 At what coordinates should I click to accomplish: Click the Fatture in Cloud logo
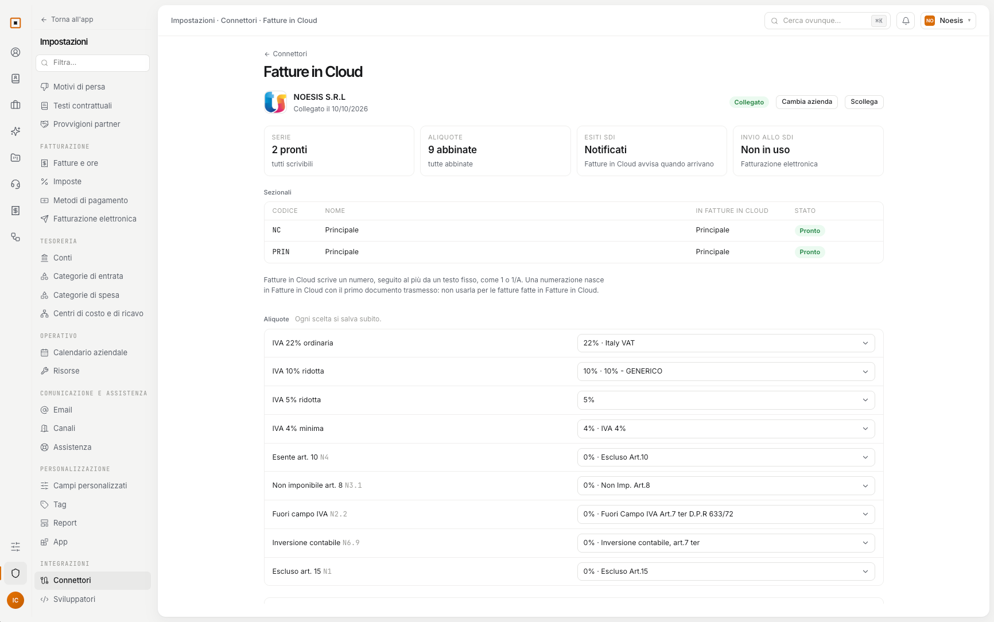pos(275,102)
